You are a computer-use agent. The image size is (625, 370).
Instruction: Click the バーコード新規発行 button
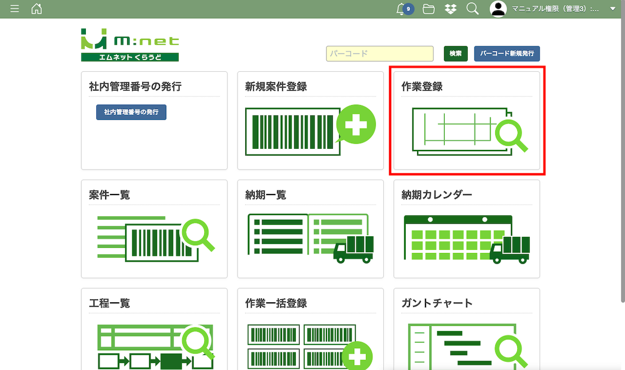pos(507,54)
